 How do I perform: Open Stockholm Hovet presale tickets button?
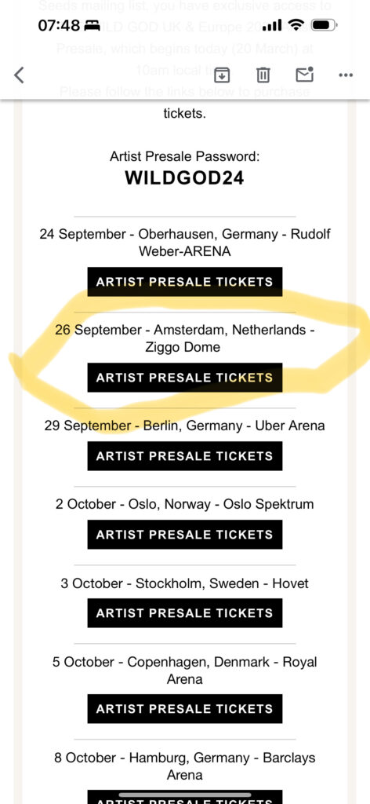coord(185,613)
